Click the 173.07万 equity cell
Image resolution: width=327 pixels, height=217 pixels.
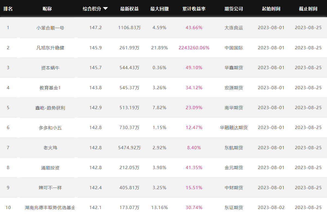[x=129, y=208]
